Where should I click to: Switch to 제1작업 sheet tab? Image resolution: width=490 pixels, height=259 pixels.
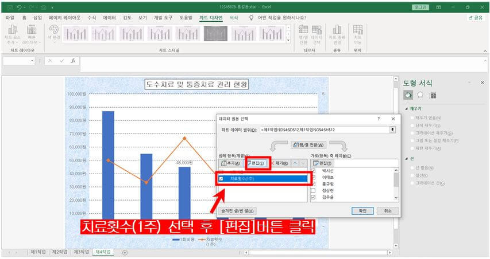pyautogui.click(x=38, y=252)
